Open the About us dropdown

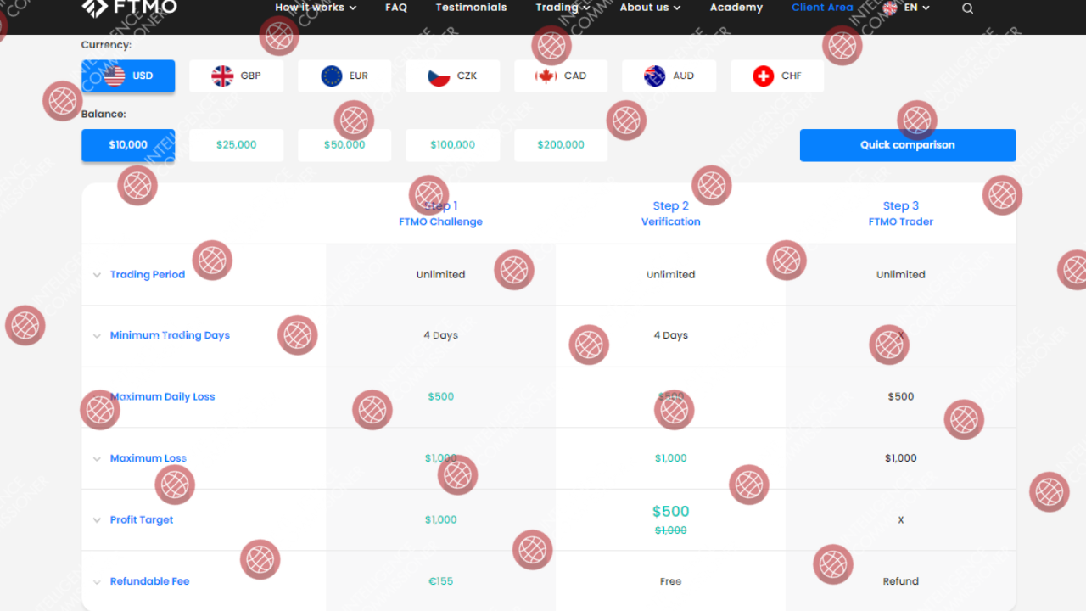(650, 8)
